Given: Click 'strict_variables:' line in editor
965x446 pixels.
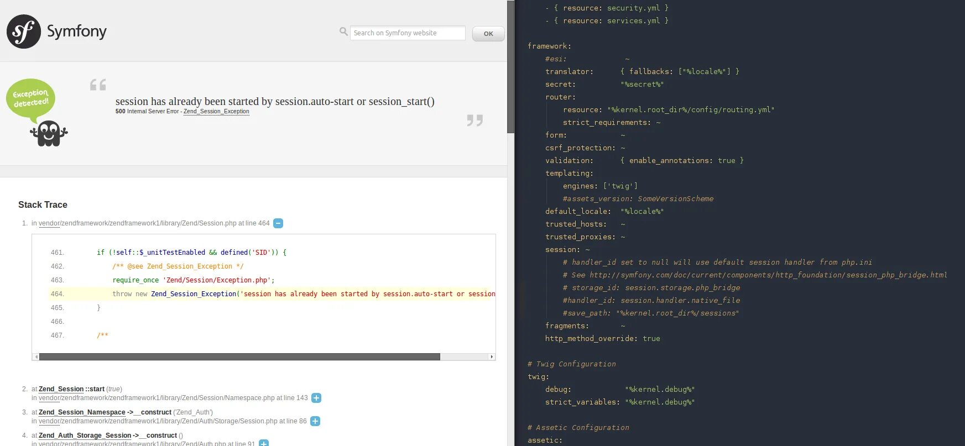Looking at the screenshot, I should coord(620,402).
